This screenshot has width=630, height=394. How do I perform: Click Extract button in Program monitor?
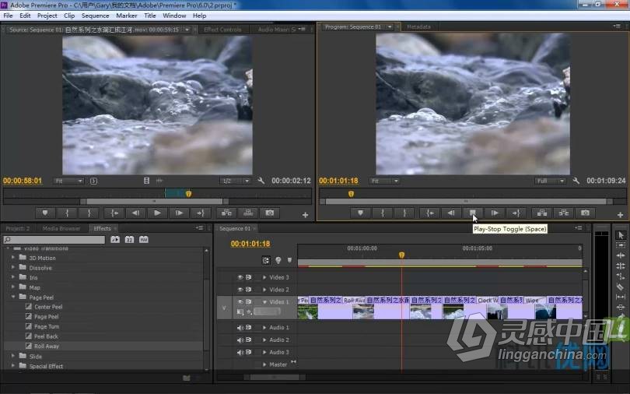tap(563, 213)
